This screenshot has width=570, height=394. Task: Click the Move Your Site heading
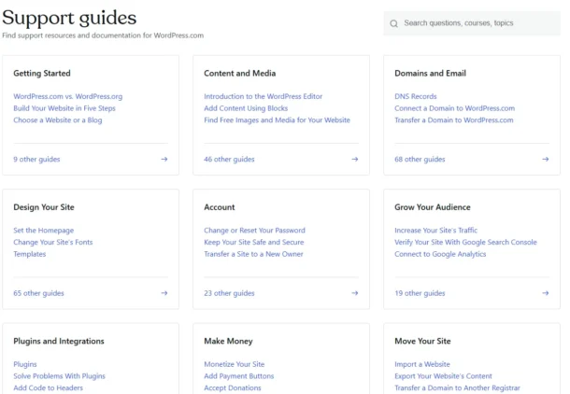(422, 342)
